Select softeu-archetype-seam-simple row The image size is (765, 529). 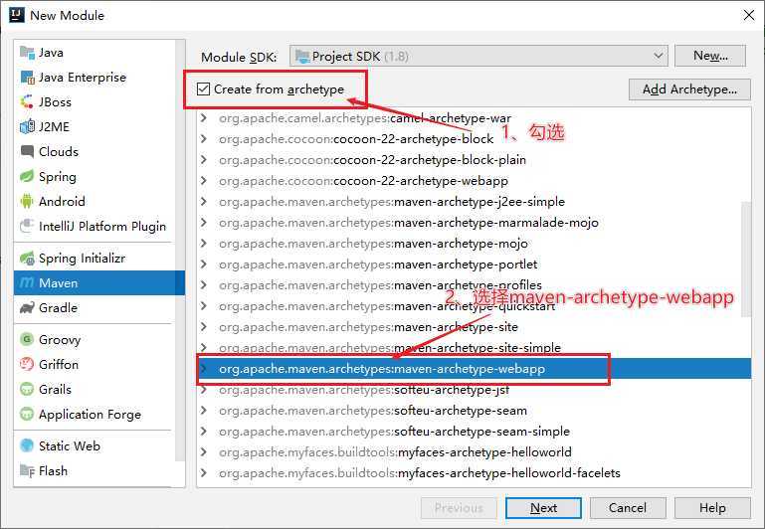click(x=474, y=432)
